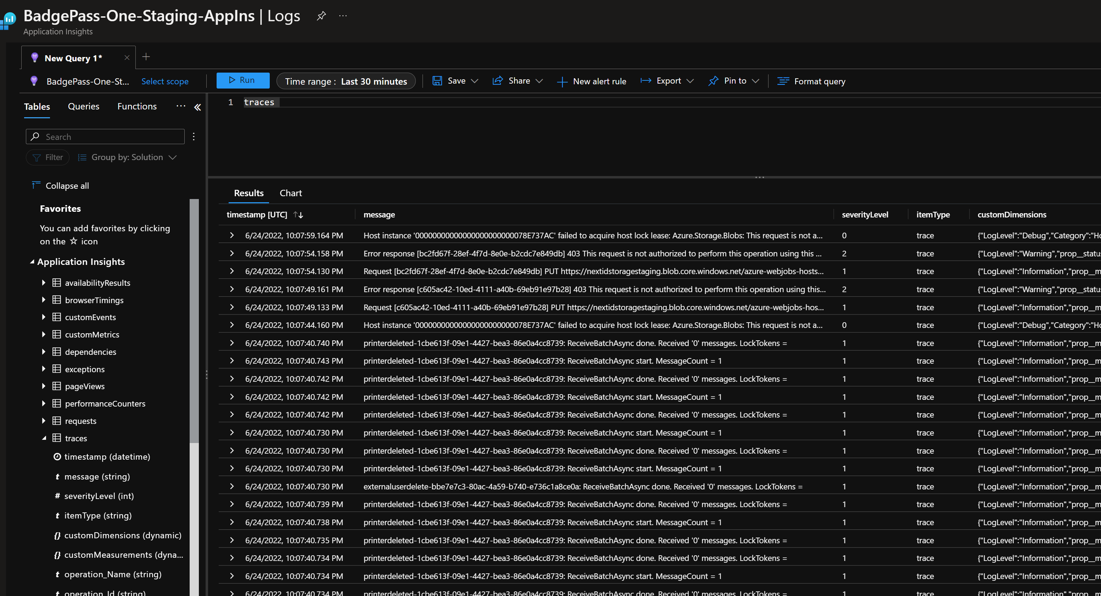Add a new query tab with the plus icon

(x=146, y=57)
